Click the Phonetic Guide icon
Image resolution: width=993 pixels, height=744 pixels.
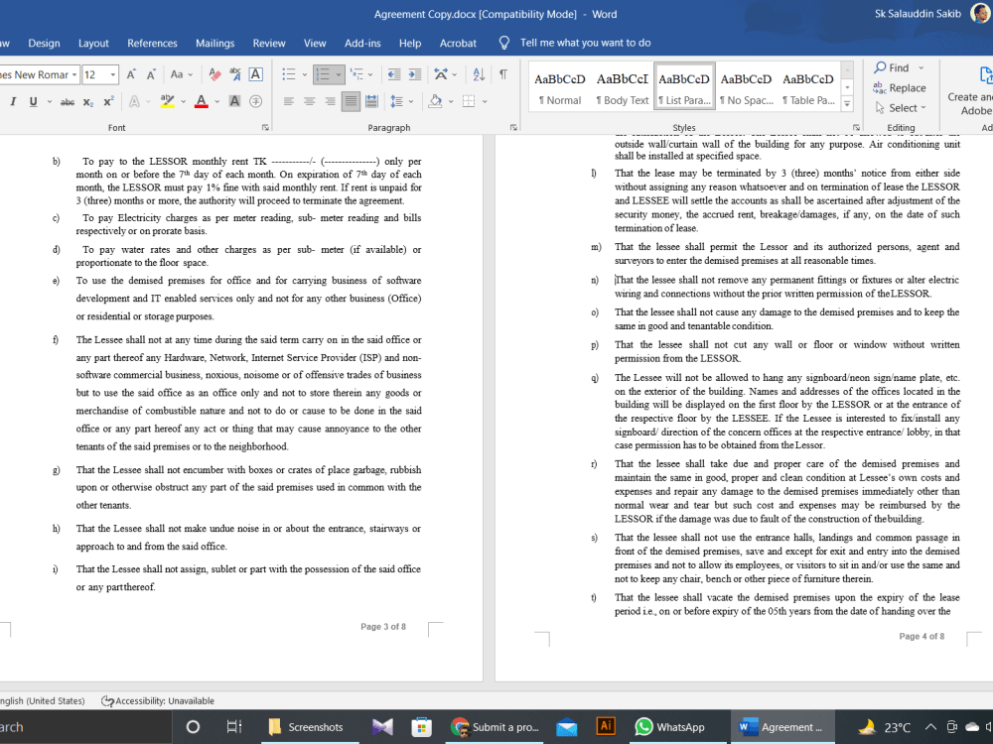coord(235,74)
